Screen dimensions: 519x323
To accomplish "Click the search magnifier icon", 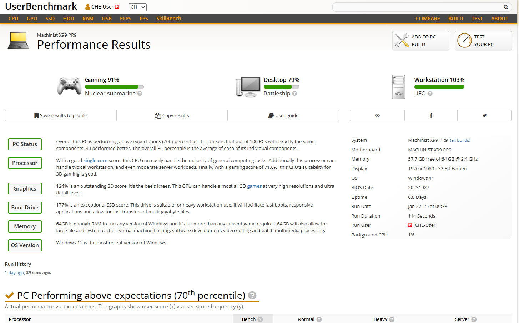I will pos(506,7).
